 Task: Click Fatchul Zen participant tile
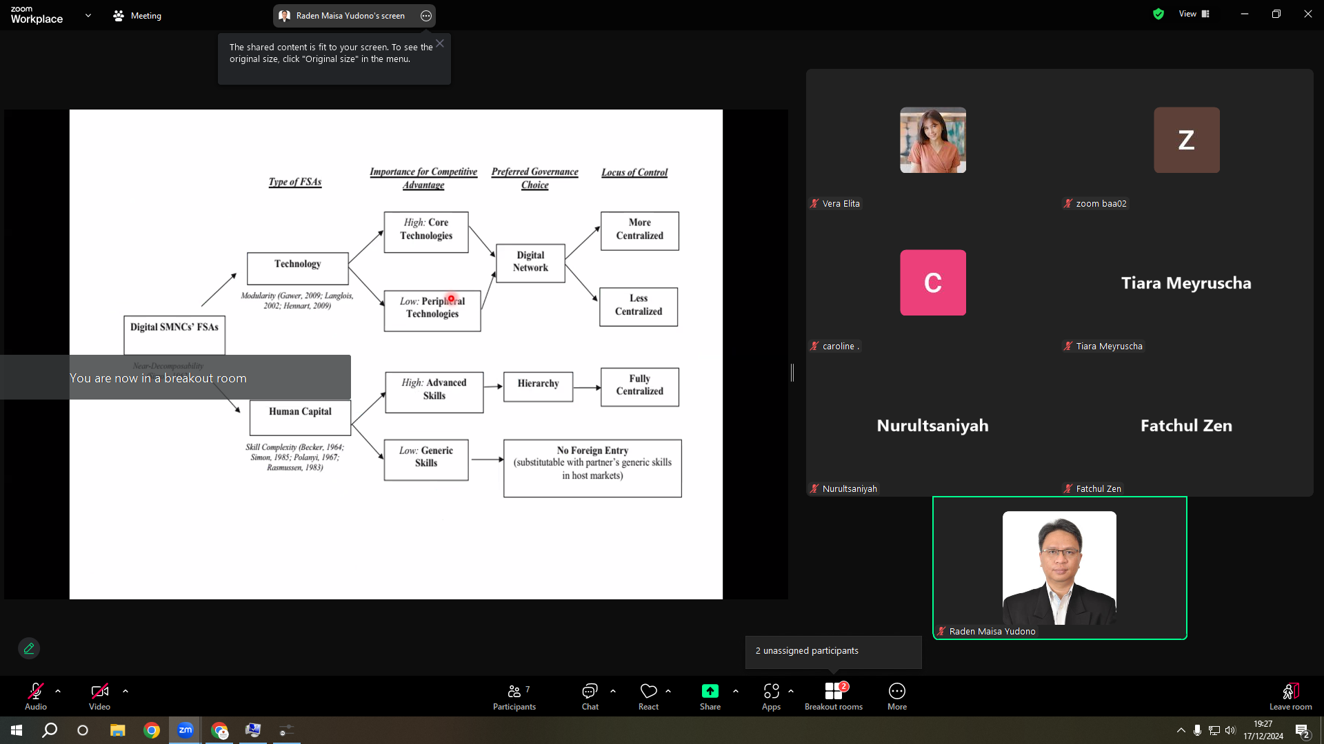click(x=1186, y=425)
